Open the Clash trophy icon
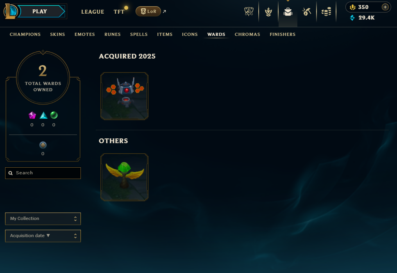Viewport: 397px width, 273px height. 249,11
